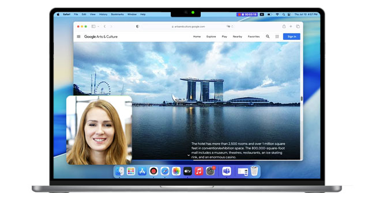Screen dimensions: 372x213
Task: Open Spotlight search in the menu bar
Action: (x=283, y=14)
